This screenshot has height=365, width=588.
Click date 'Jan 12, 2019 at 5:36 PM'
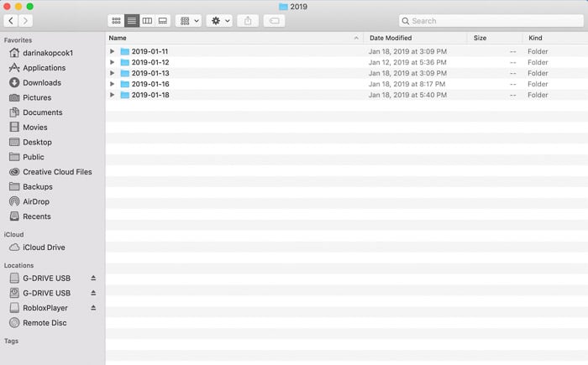[x=407, y=62]
